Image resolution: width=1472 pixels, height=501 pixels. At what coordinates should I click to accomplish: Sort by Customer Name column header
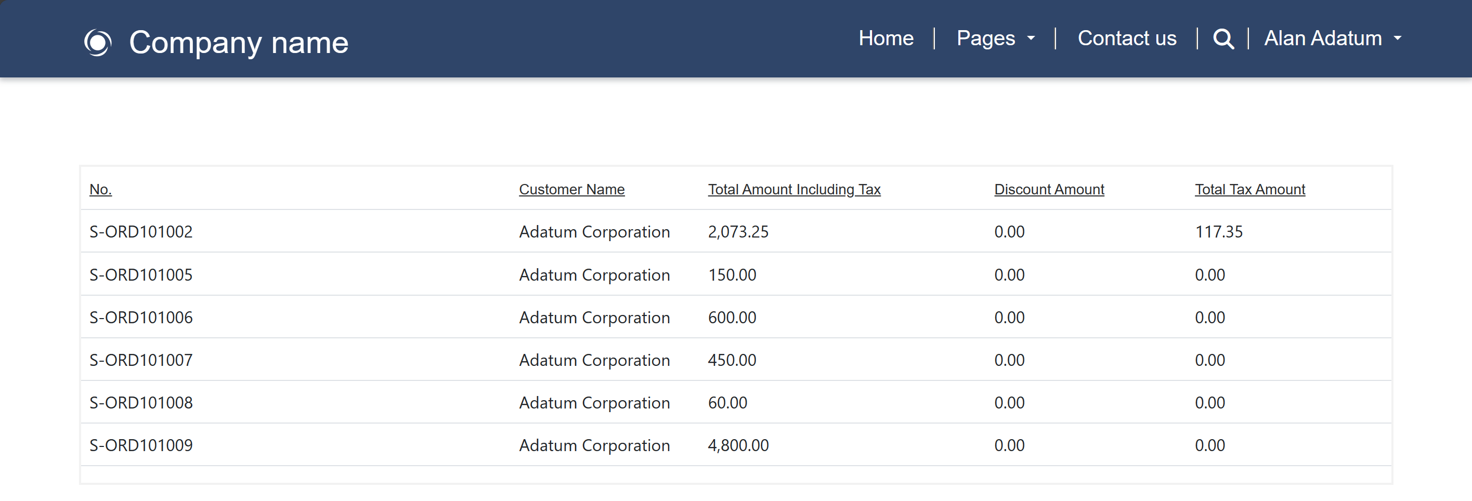click(x=571, y=189)
